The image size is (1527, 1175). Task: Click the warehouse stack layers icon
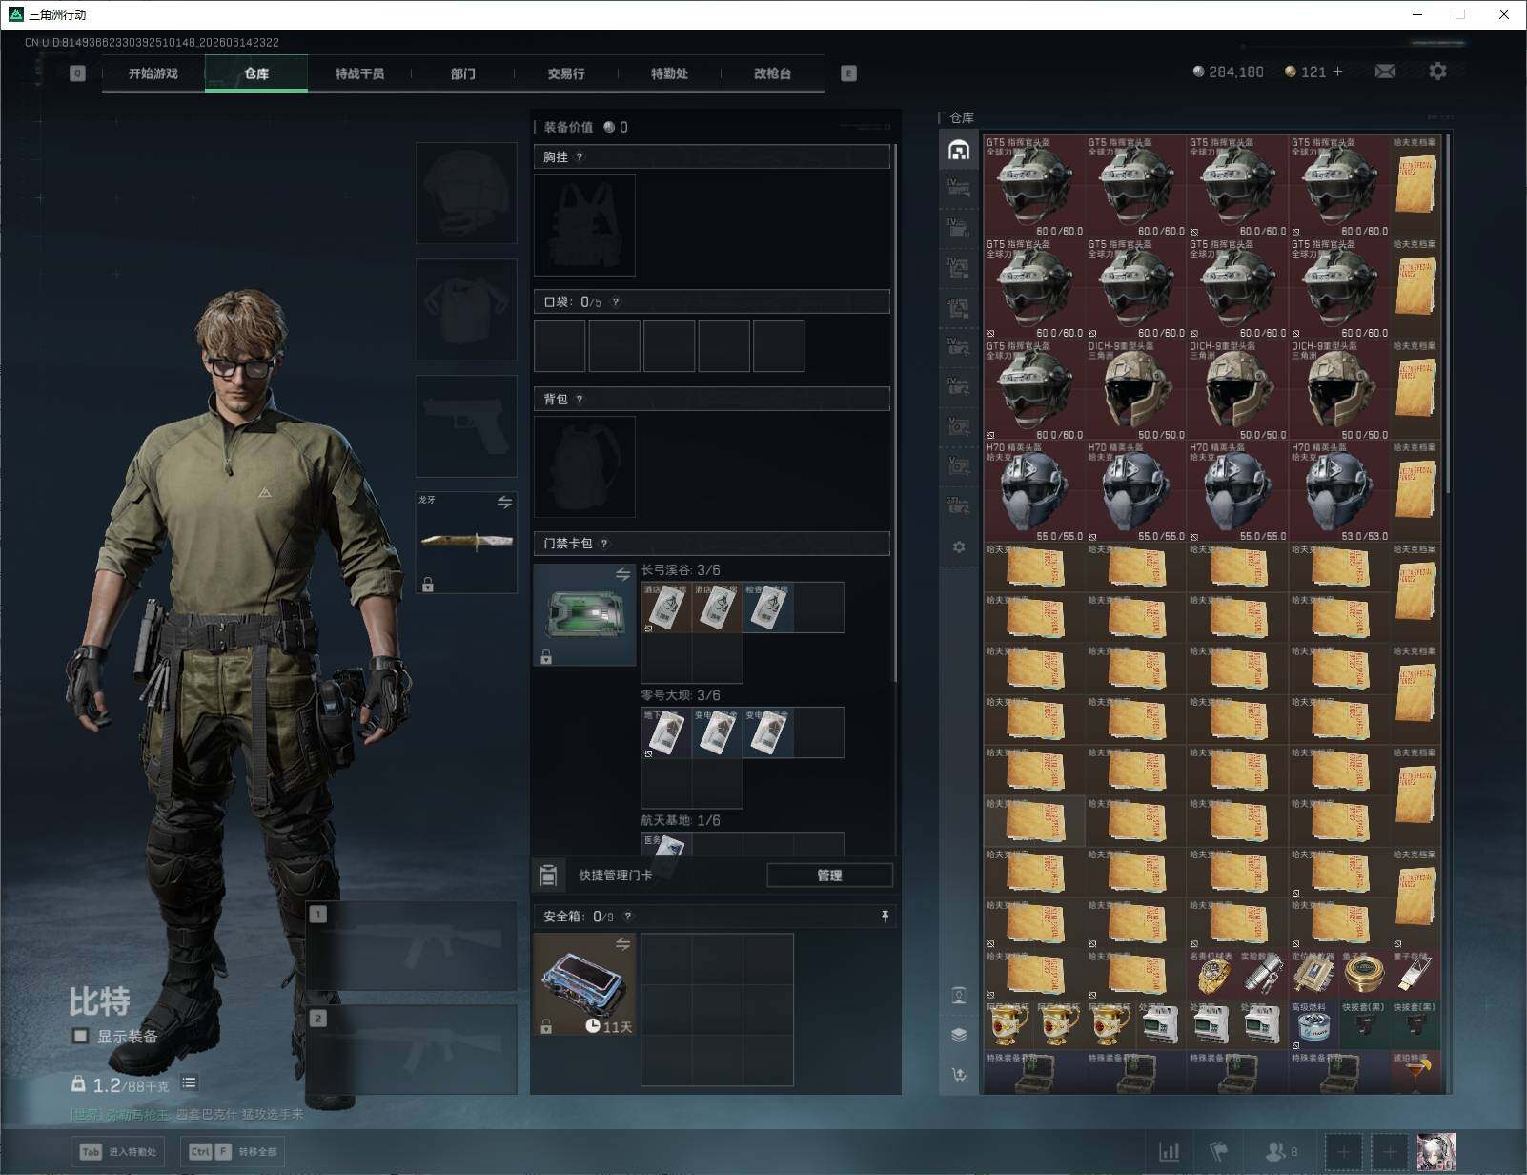coord(959,1035)
